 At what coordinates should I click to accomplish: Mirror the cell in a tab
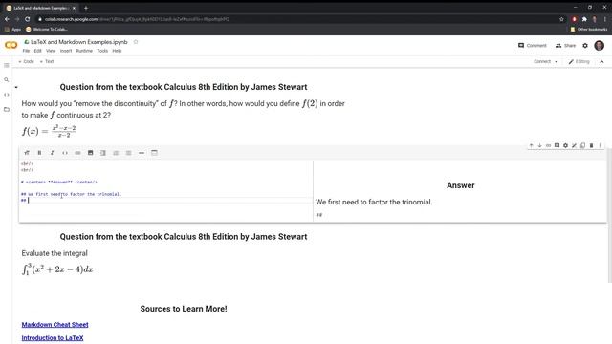coord(582,145)
